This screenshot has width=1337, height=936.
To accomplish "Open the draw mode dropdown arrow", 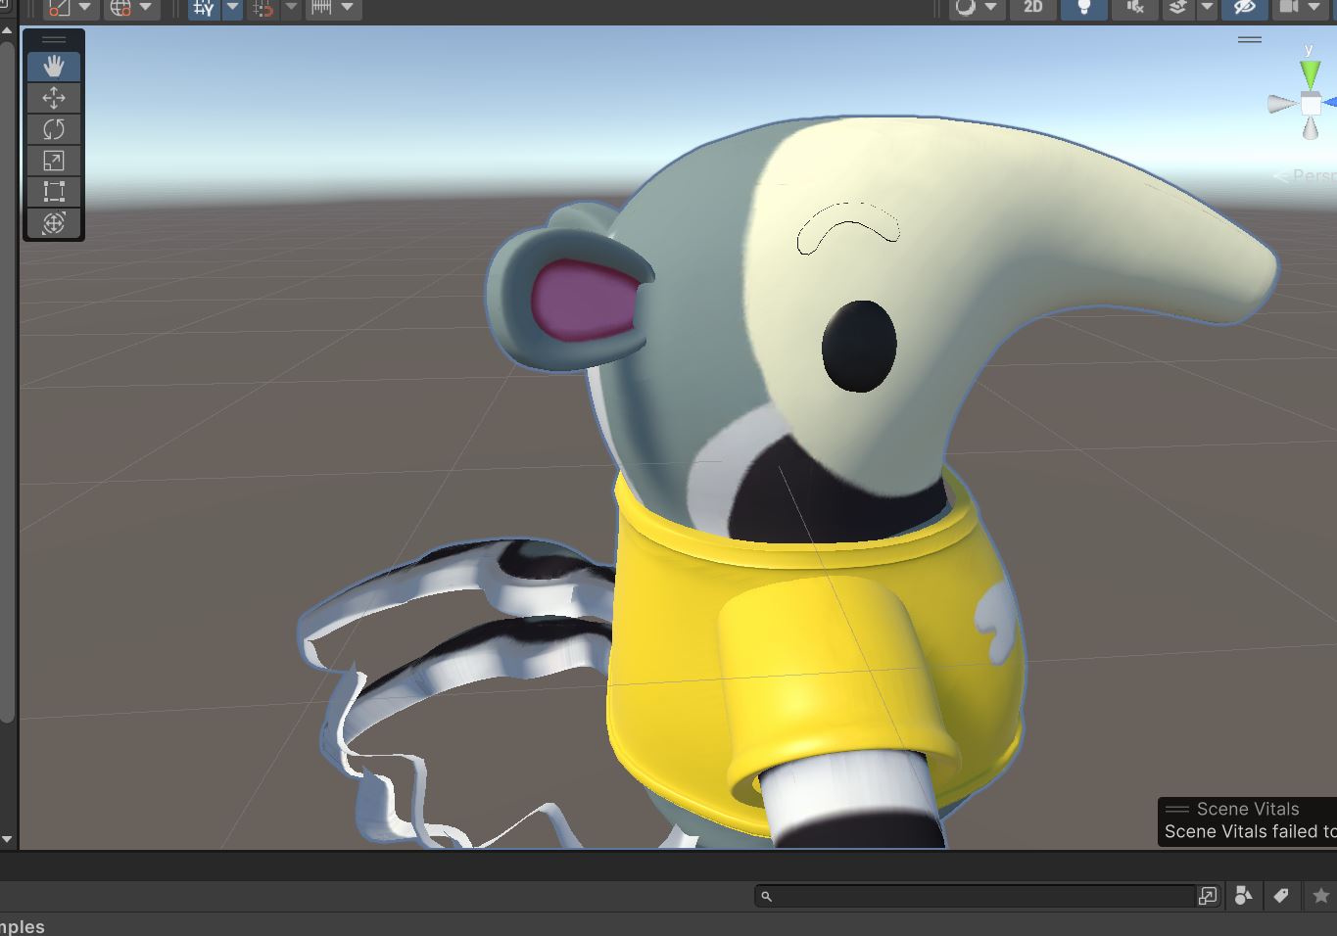I will coord(991,8).
